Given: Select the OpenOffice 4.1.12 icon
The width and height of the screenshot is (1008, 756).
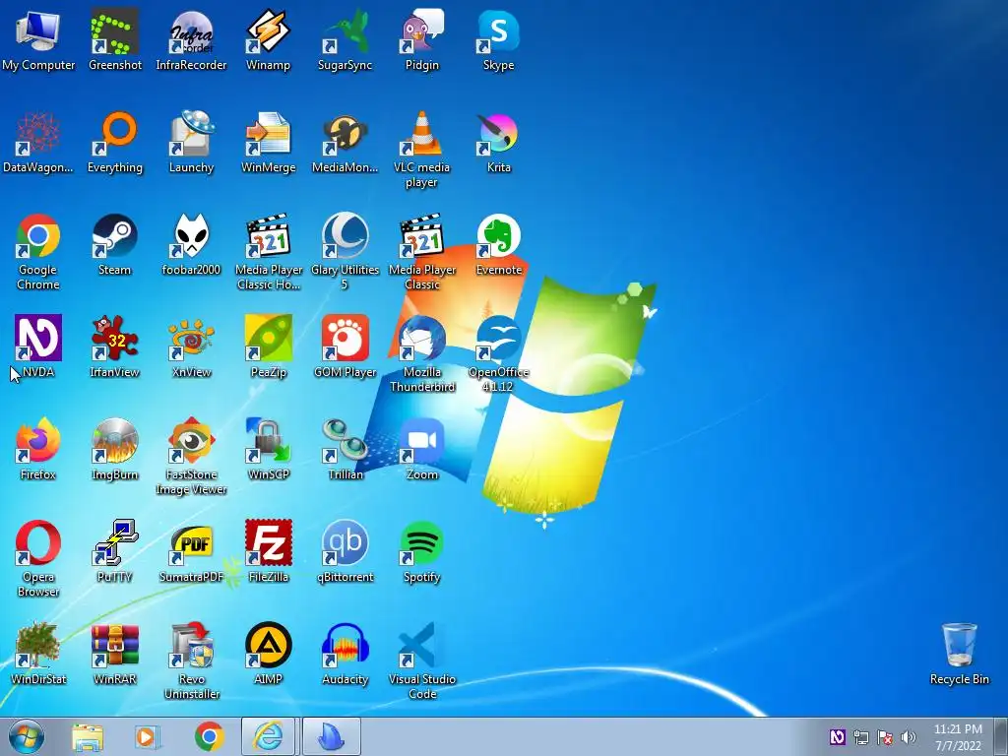Looking at the screenshot, I should 499,339.
